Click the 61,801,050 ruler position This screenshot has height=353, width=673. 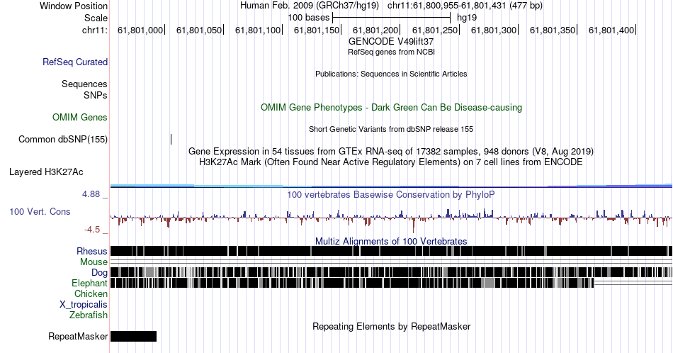click(x=199, y=30)
